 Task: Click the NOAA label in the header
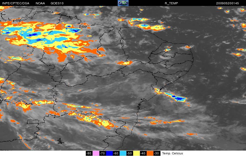pos(40,3)
